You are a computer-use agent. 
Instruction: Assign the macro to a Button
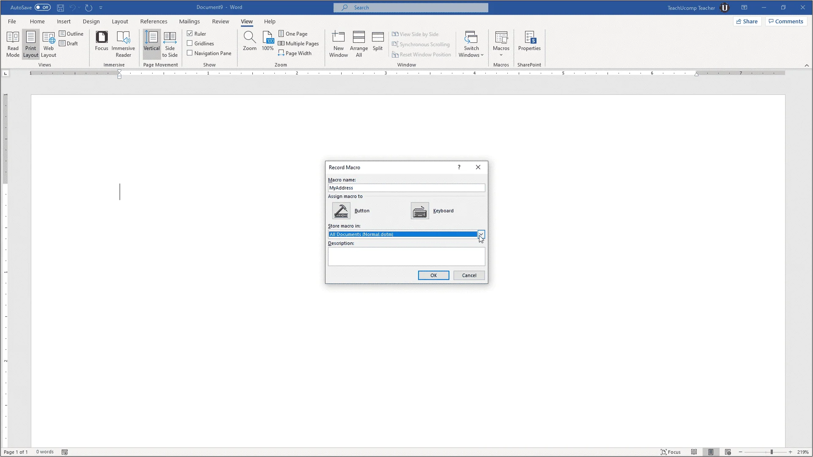[x=341, y=211]
